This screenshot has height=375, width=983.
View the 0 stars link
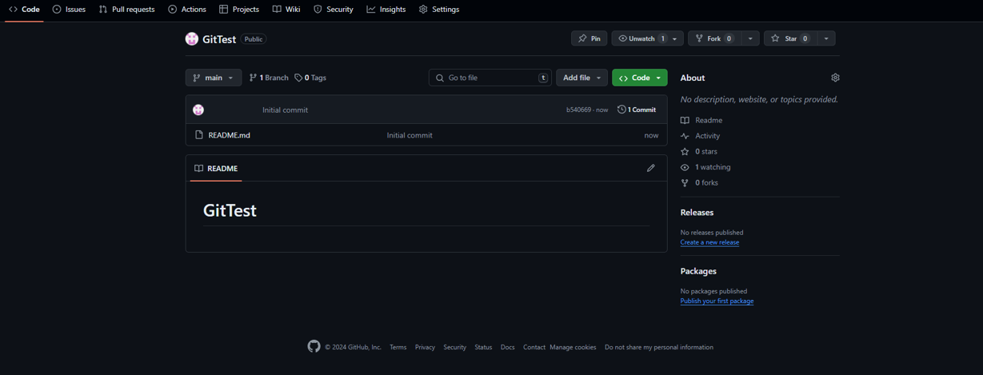699,151
